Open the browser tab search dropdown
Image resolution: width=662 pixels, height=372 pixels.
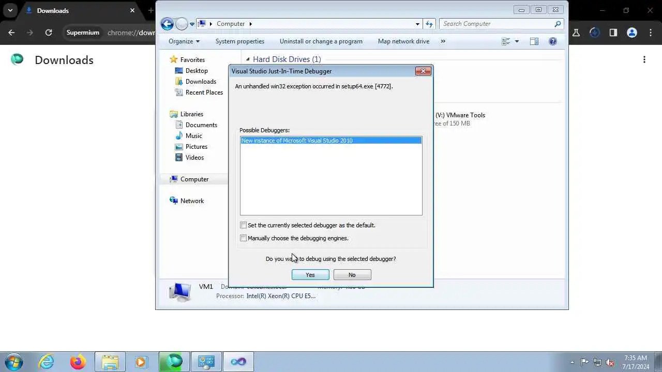10,10
